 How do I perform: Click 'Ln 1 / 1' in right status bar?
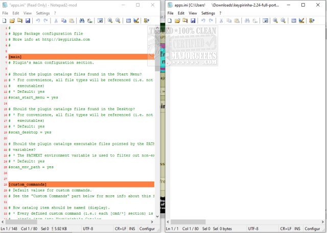pos(172,228)
